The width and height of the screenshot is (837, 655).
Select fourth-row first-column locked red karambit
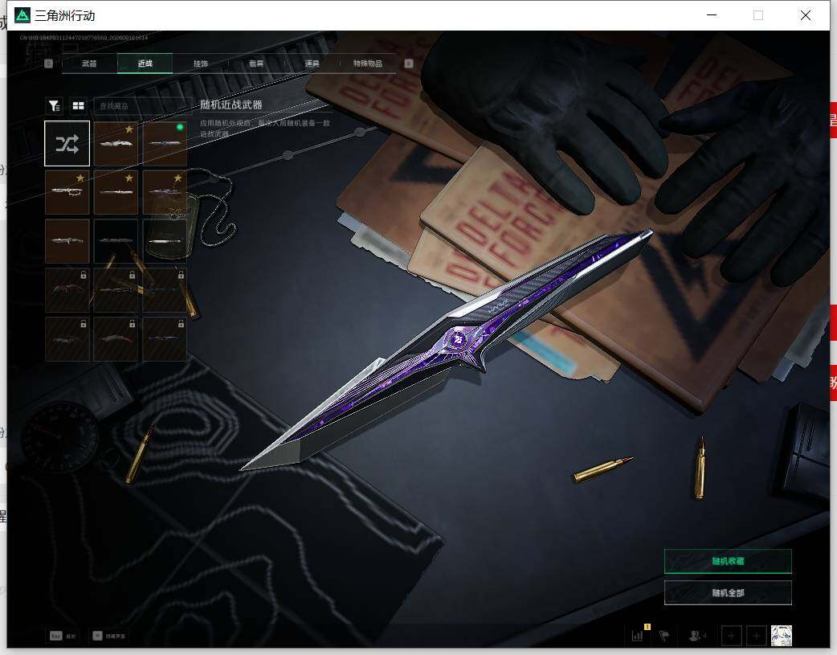tap(67, 290)
